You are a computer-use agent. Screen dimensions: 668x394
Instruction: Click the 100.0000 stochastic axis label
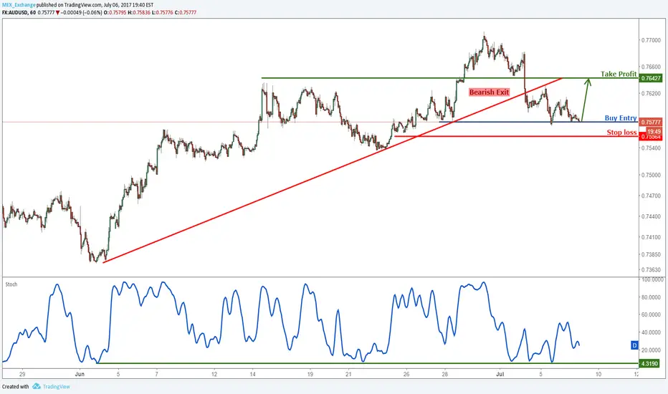coord(652,280)
